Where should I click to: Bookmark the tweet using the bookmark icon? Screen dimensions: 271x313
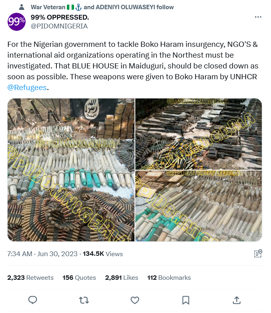[186, 300]
